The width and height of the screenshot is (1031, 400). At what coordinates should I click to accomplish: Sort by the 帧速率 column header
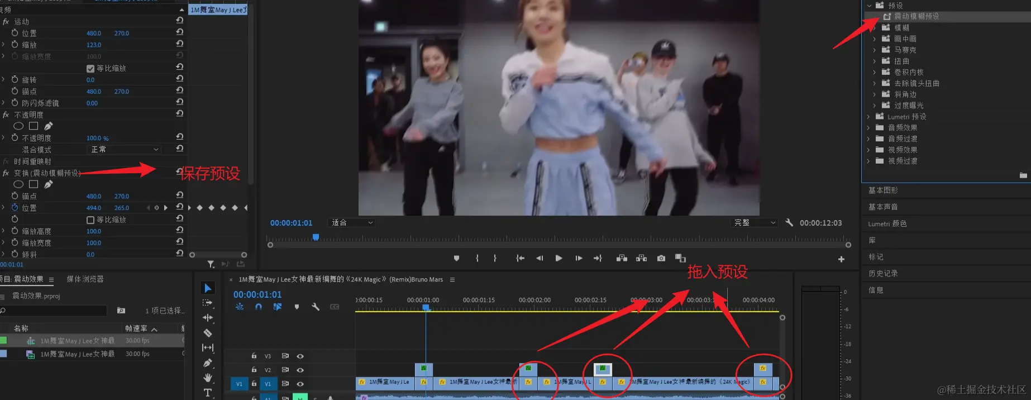pyautogui.click(x=136, y=328)
